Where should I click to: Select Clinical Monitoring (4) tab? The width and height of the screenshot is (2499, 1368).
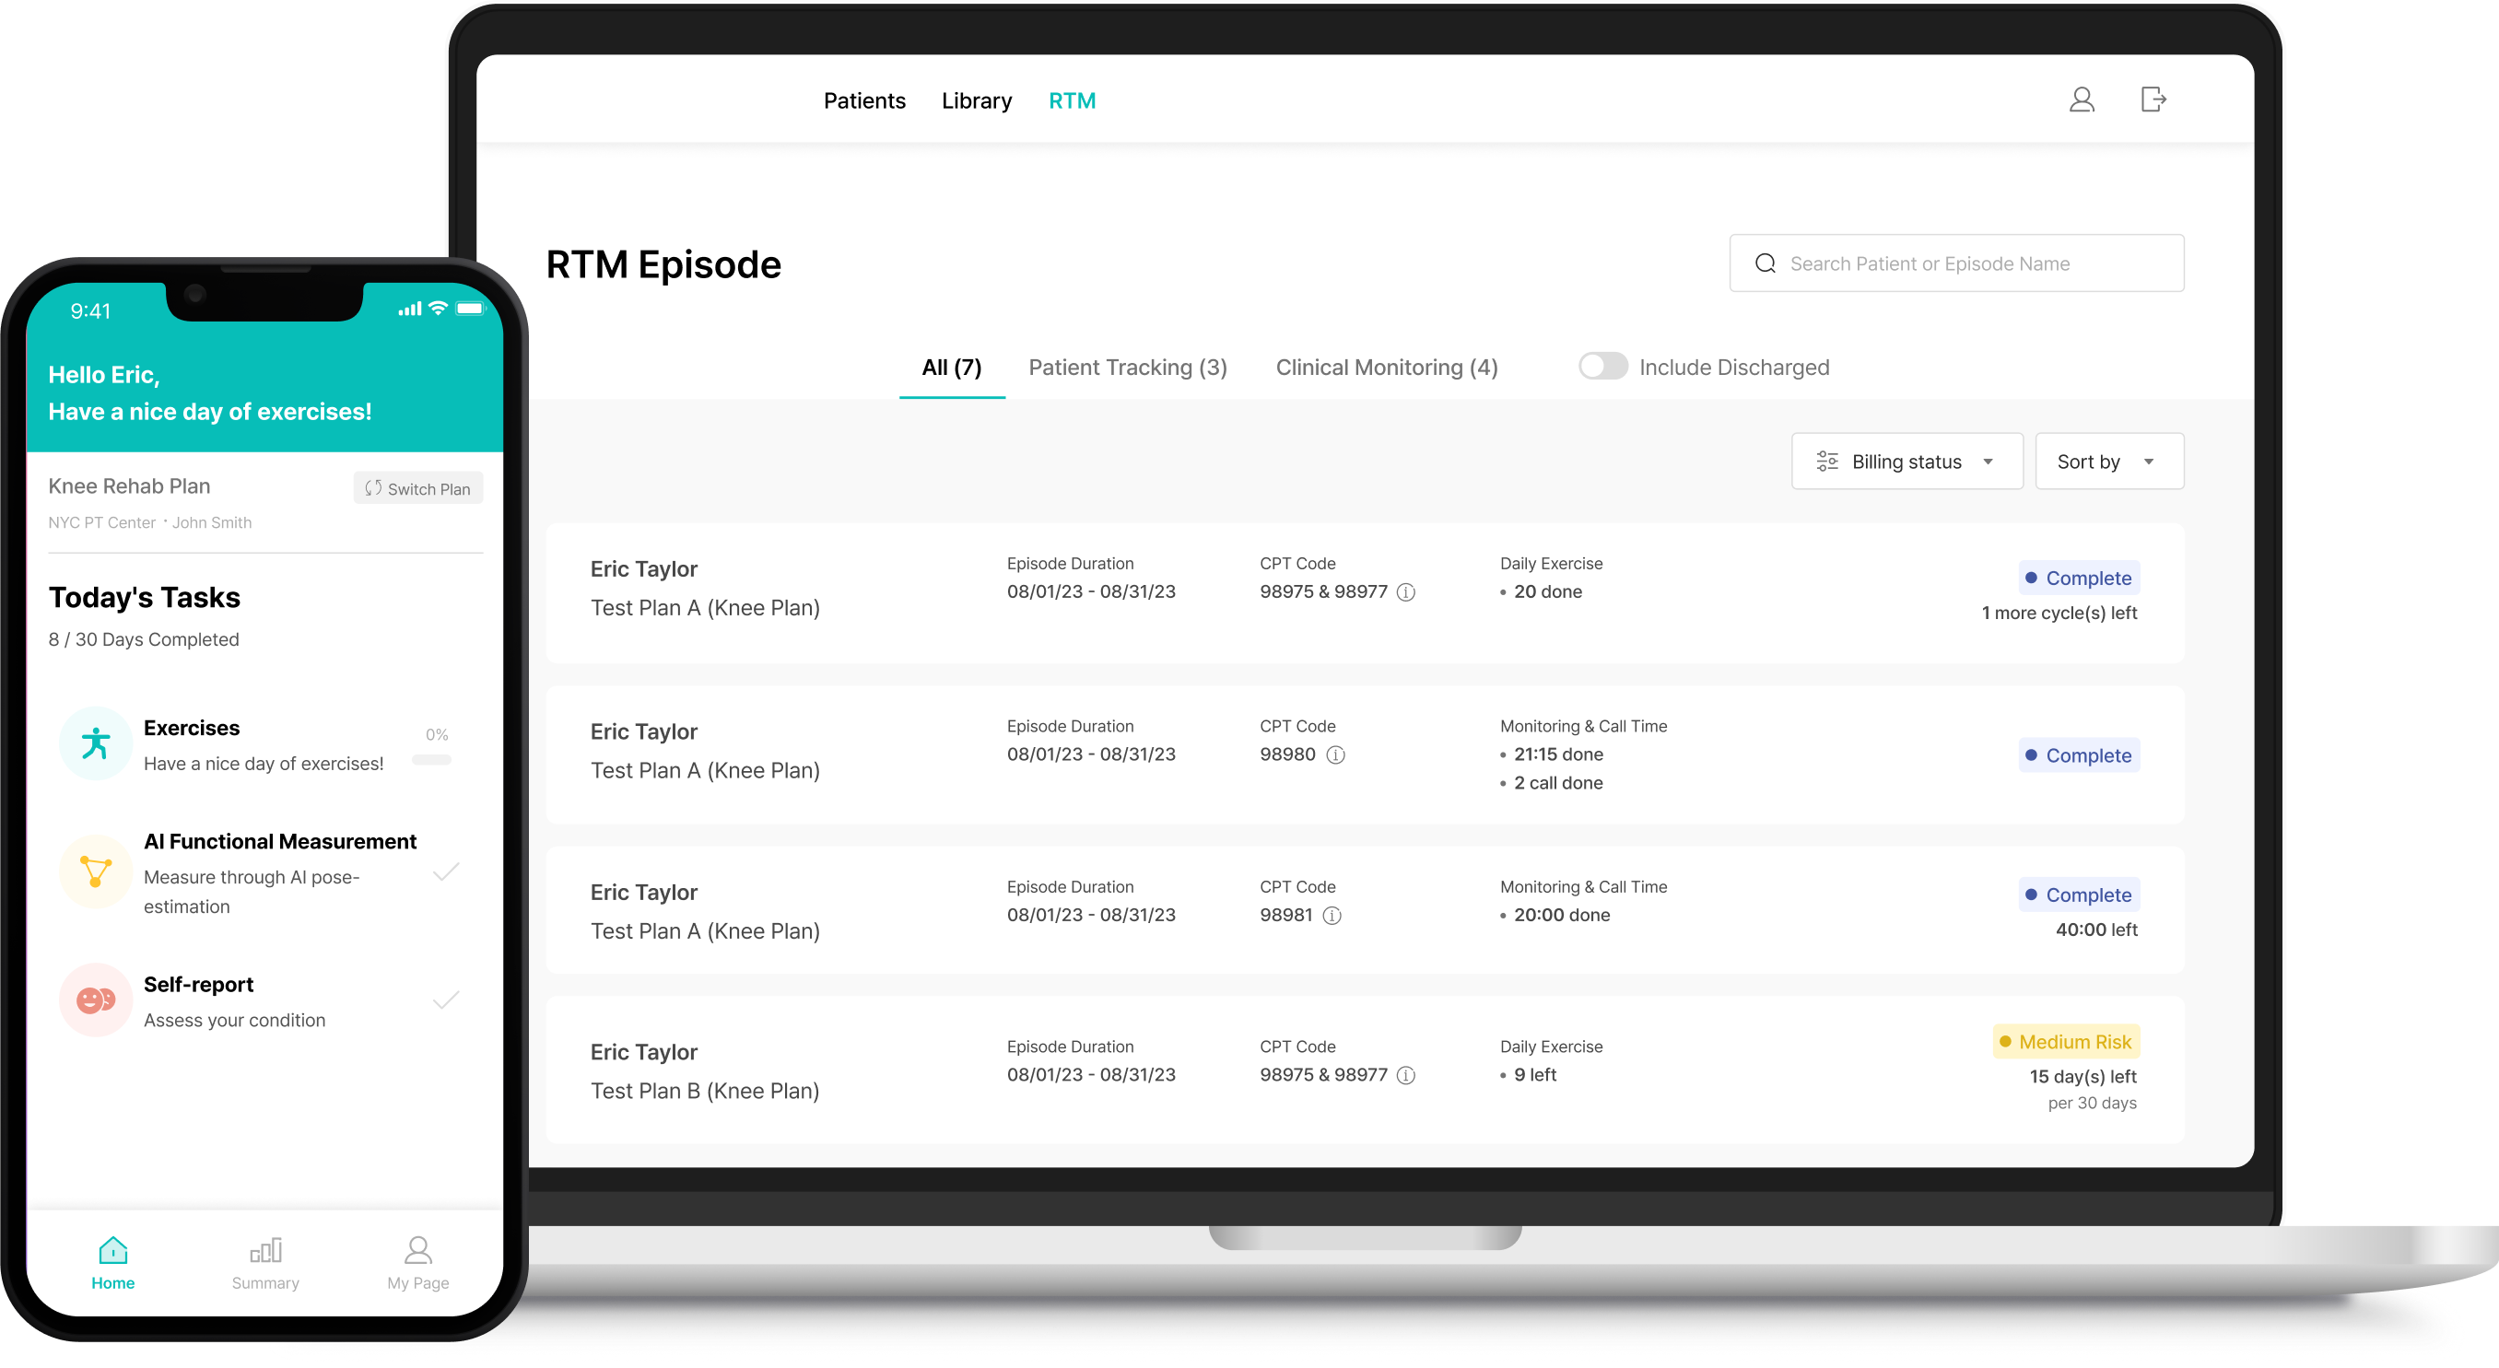tap(1386, 368)
